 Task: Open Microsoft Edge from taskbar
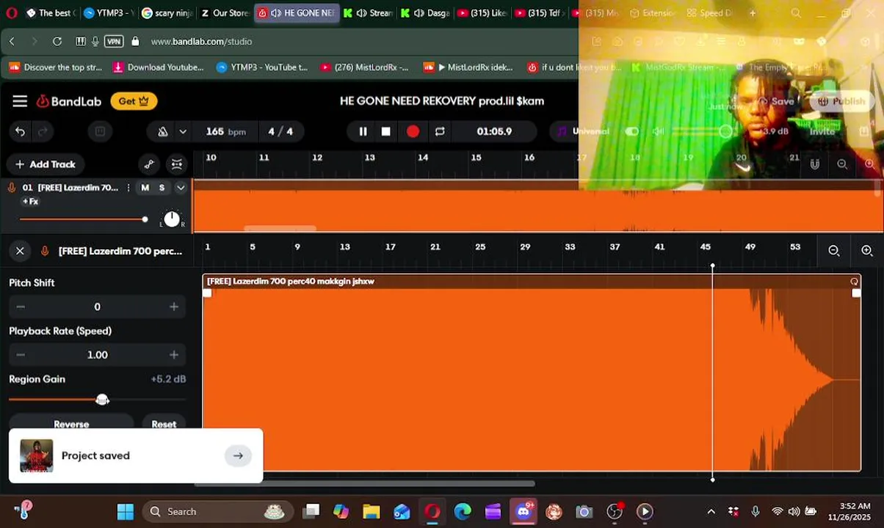463,512
